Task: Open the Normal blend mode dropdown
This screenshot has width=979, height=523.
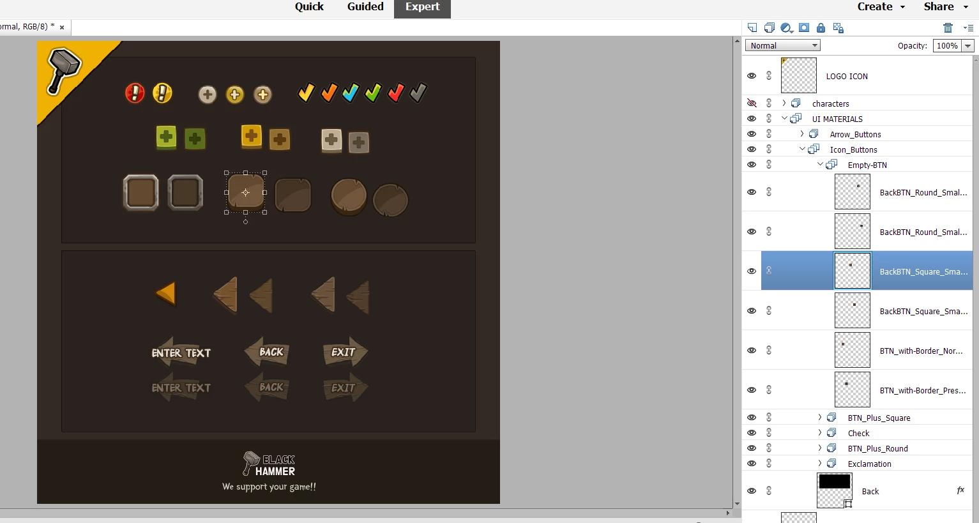Action: (782, 45)
